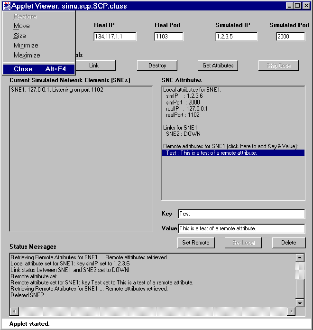Click the Destroy button
Image resolution: width=313 pixels, height=330 pixels.
(157, 66)
